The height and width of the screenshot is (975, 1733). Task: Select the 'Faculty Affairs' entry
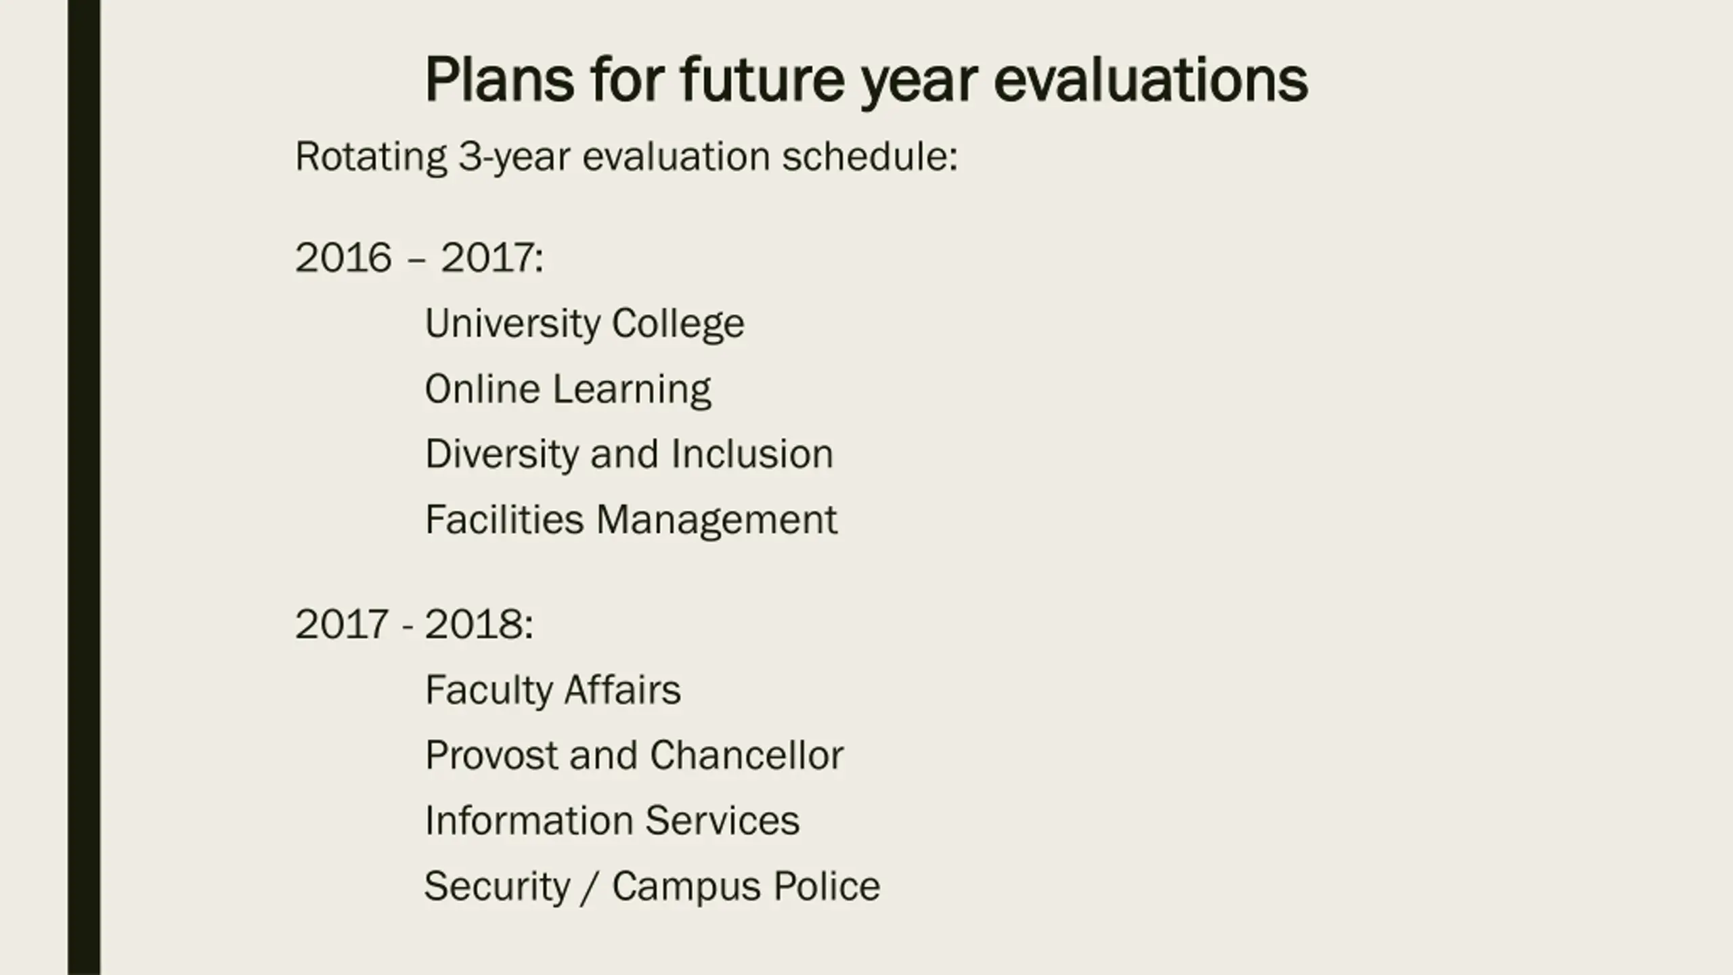click(x=552, y=691)
